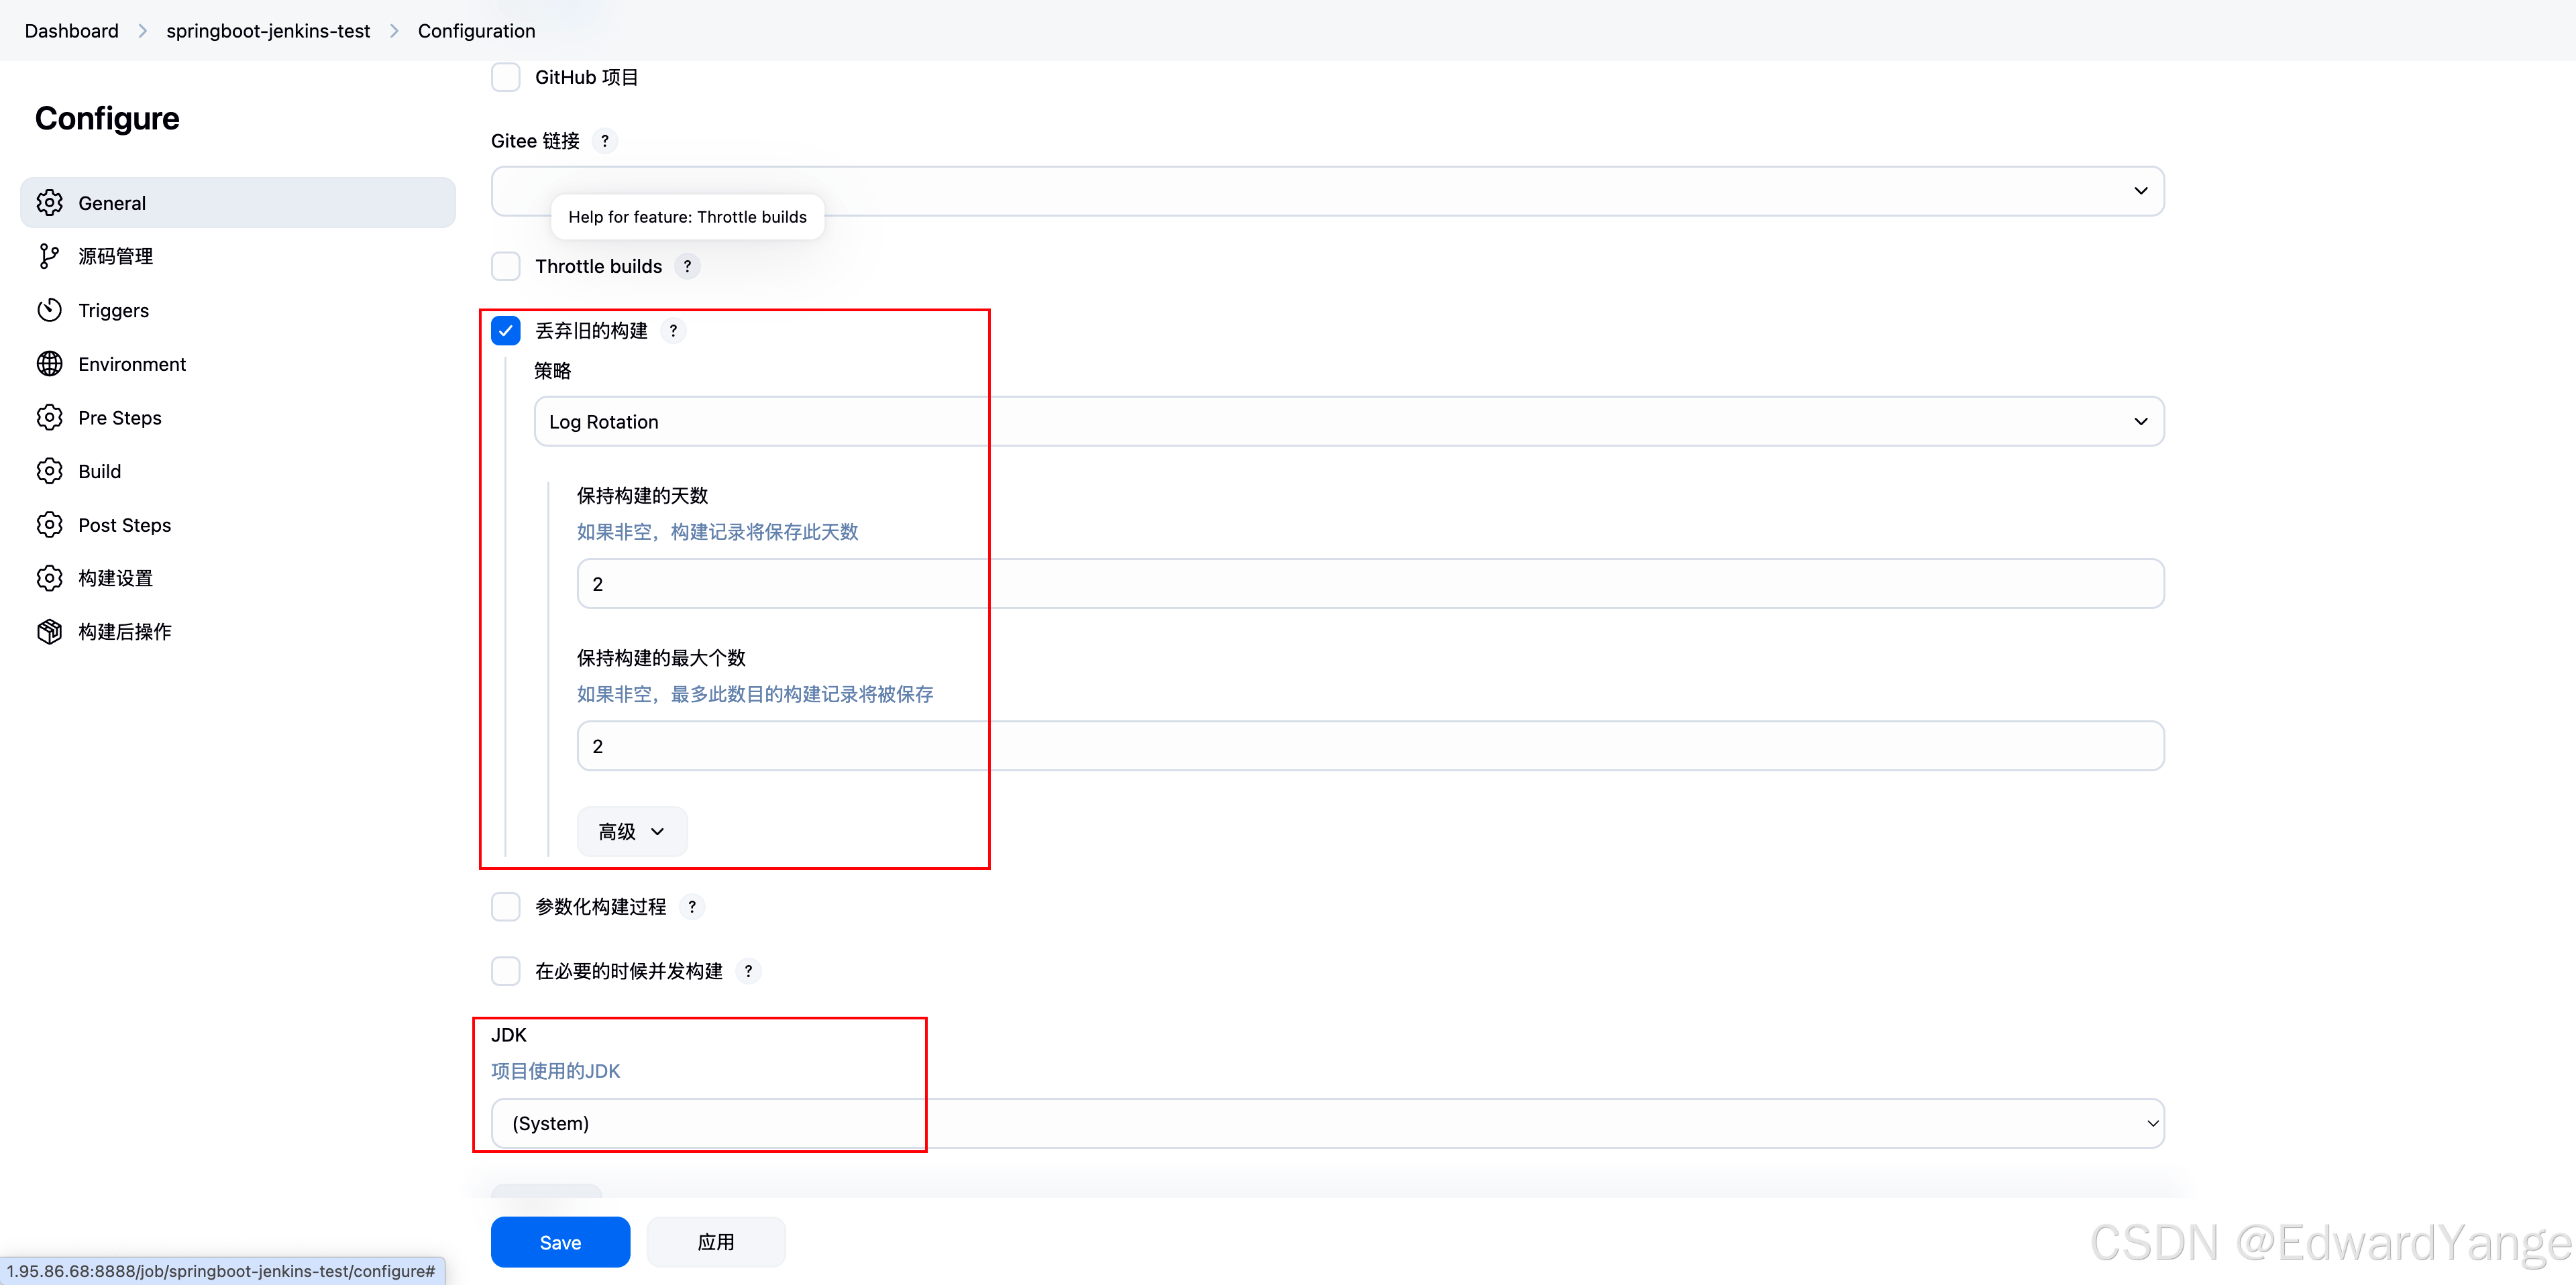Click the 策略 label
Viewport: 2576px width, 1285px height.
coord(553,371)
